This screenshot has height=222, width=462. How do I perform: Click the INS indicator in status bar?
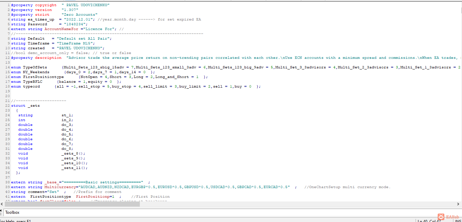[x=458, y=221]
